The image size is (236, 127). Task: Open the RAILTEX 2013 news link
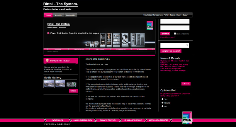tap(174, 66)
